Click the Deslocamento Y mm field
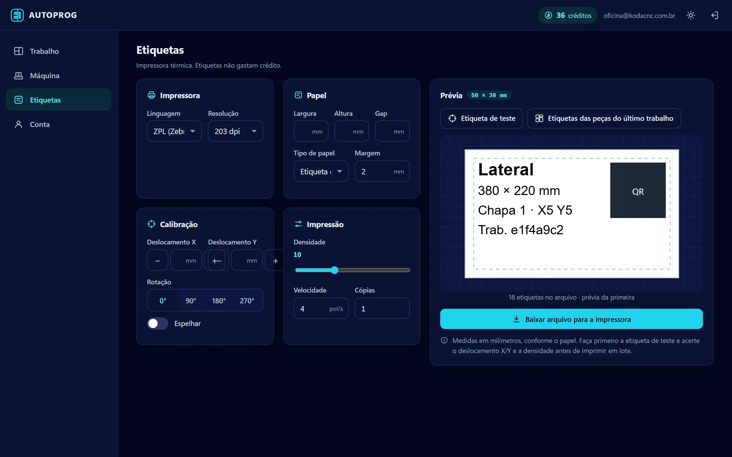Image resolution: width=732 pixels, height=457 pixels. tap(247, 260)
